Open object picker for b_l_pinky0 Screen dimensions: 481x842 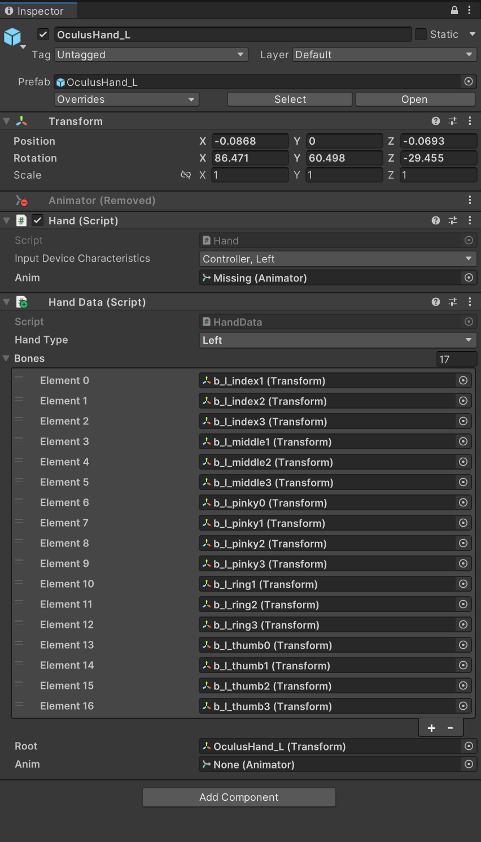coord(463,502)
